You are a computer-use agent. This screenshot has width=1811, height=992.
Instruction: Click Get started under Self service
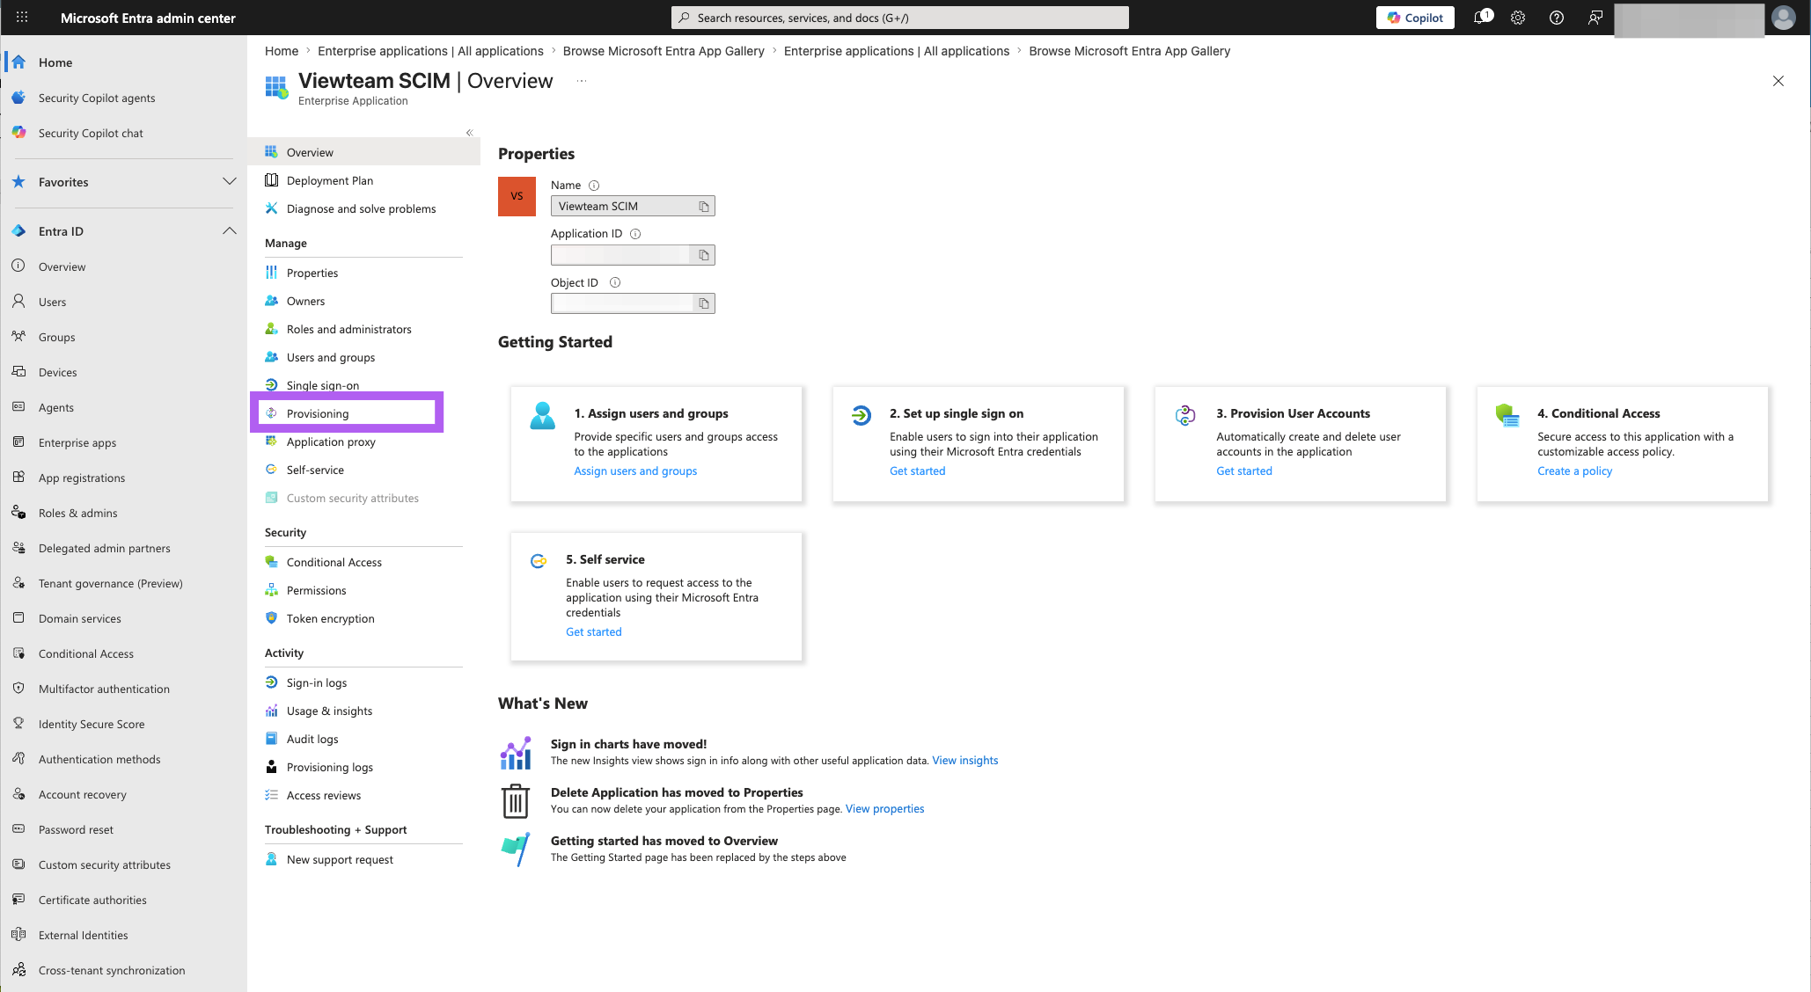click(593, 632)
